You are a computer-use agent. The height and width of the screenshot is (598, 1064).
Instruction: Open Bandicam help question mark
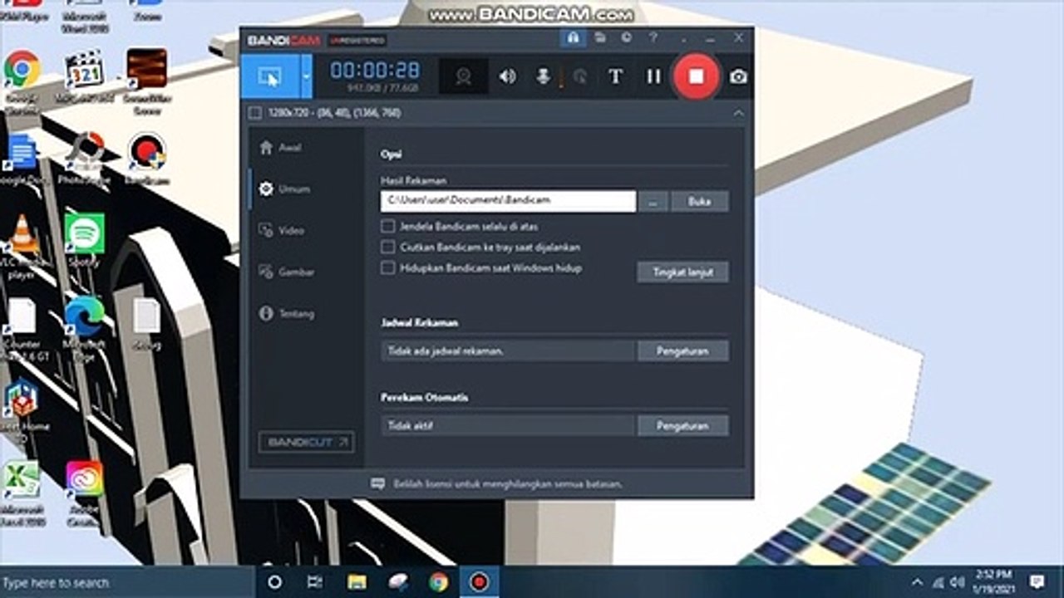click(653, 38)
